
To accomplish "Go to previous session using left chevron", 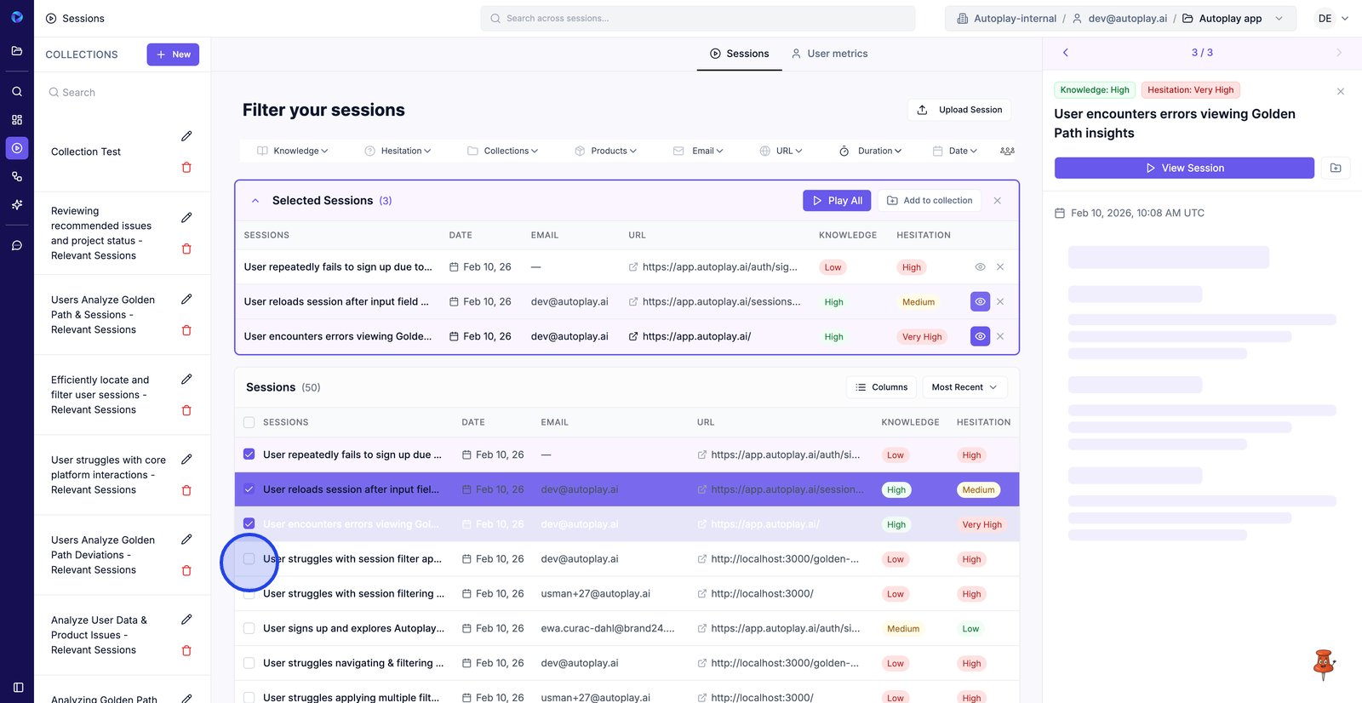I will (x=1065, y=53).
